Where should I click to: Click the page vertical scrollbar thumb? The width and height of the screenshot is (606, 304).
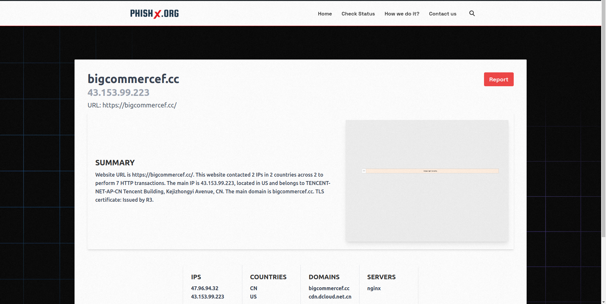click(x=603, y=119)
